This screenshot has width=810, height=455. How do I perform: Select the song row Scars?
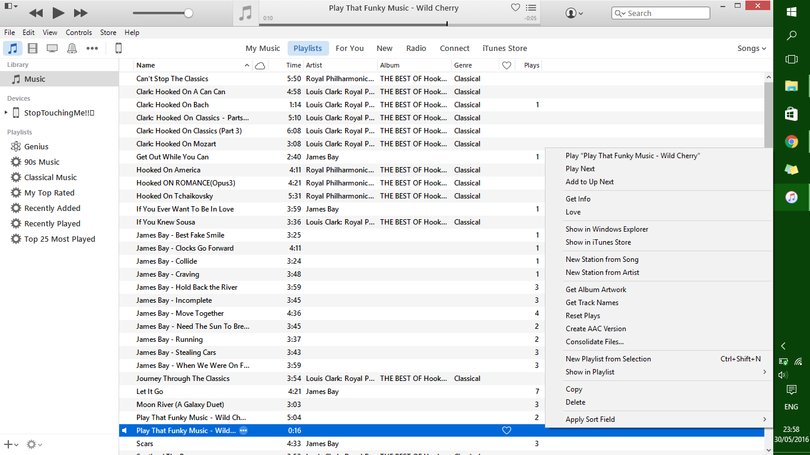[441, 444]
